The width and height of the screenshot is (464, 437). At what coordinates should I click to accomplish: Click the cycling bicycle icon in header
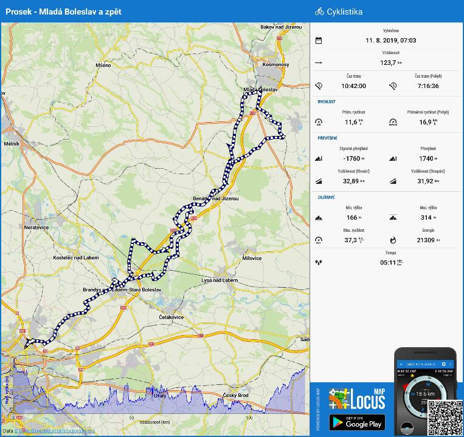pos(319,12)
